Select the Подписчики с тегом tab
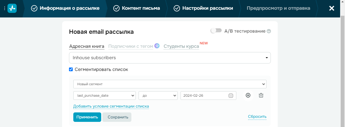Image resolution: width=345 pixels, height=127 pixels. click(x=131, y=46)
